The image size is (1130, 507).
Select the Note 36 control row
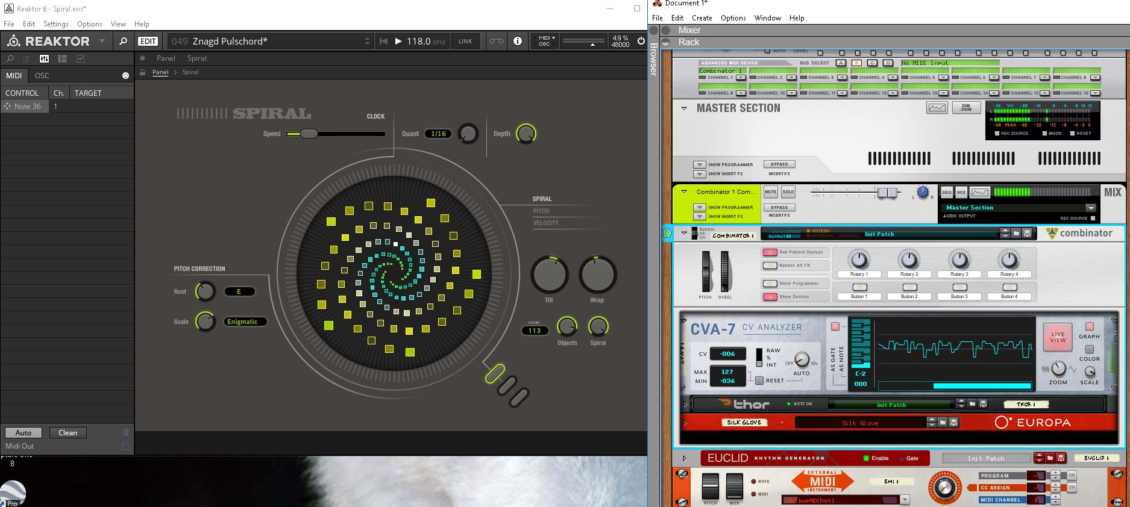(66, 106)
